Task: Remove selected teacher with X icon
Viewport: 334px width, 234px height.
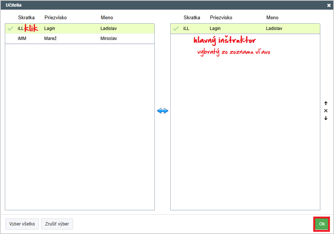Action: [x=326, y=111]
